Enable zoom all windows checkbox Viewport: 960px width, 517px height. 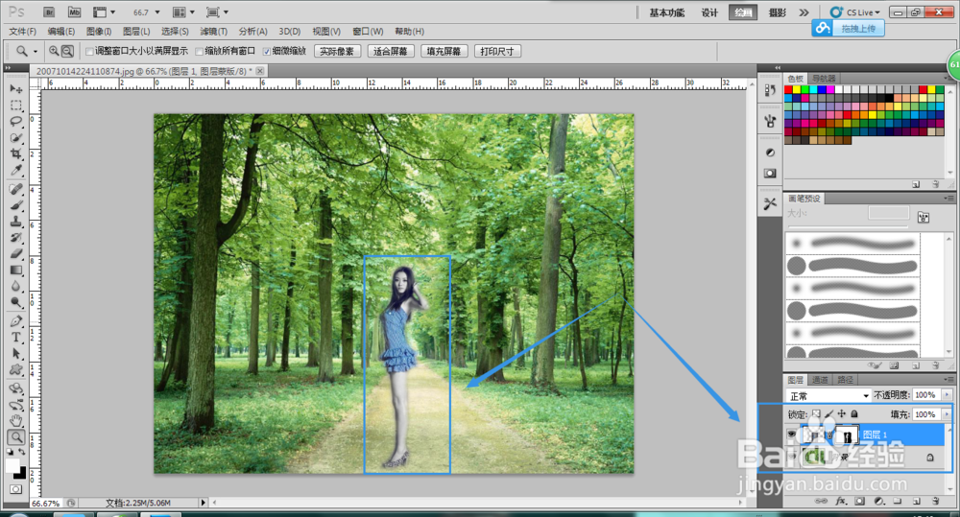tap(199, 52)
